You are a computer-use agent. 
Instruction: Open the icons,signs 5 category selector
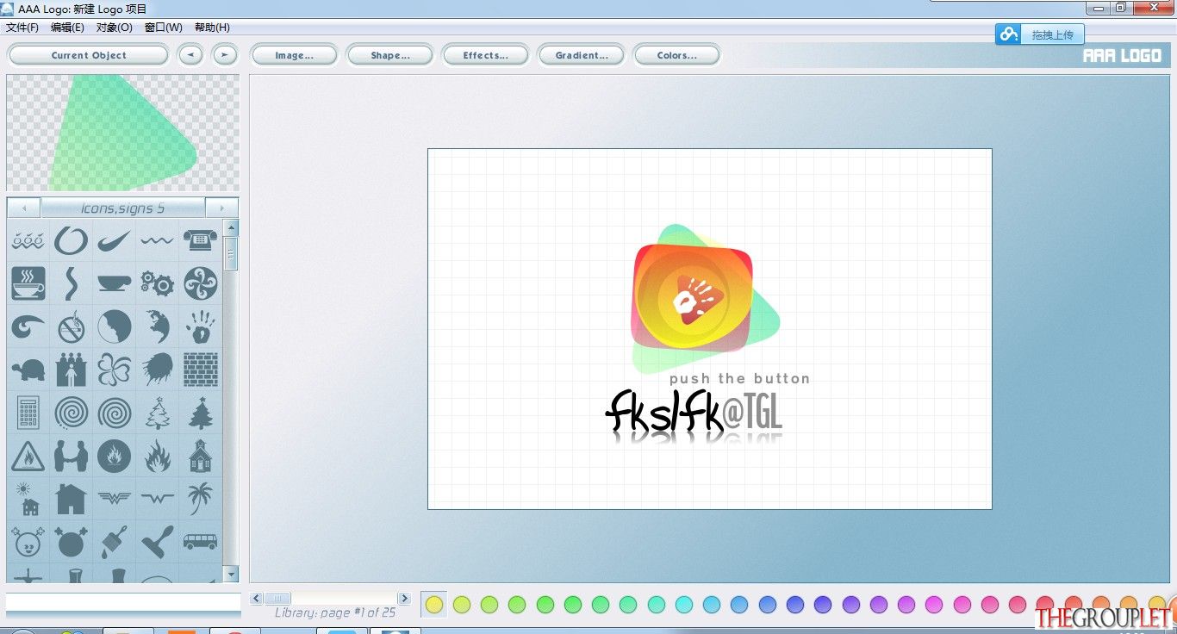[x=123, y=208]
